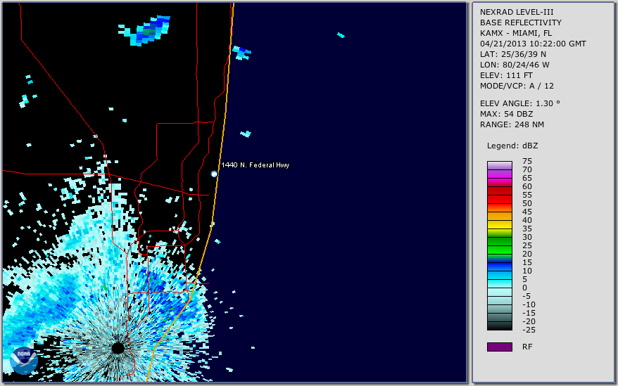
Task: Click the ELEV: 111 FT text
Action: pos(507,75)
